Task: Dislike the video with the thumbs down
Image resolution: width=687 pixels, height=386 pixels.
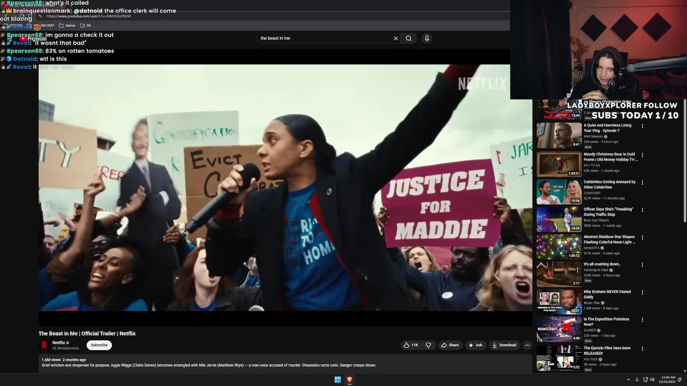Action: pyautogui.click(x=428, y=345)
